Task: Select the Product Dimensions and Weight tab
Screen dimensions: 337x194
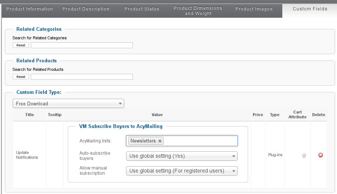Action: click(198, 11)
